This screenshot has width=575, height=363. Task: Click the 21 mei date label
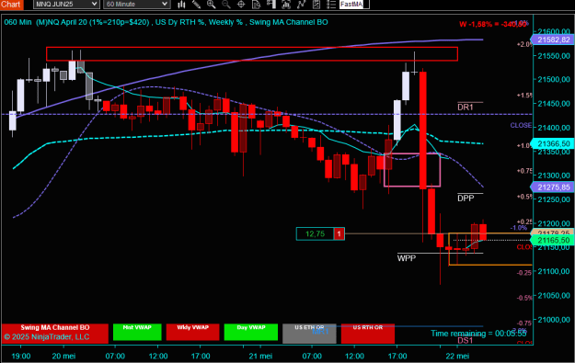point(260,356)
